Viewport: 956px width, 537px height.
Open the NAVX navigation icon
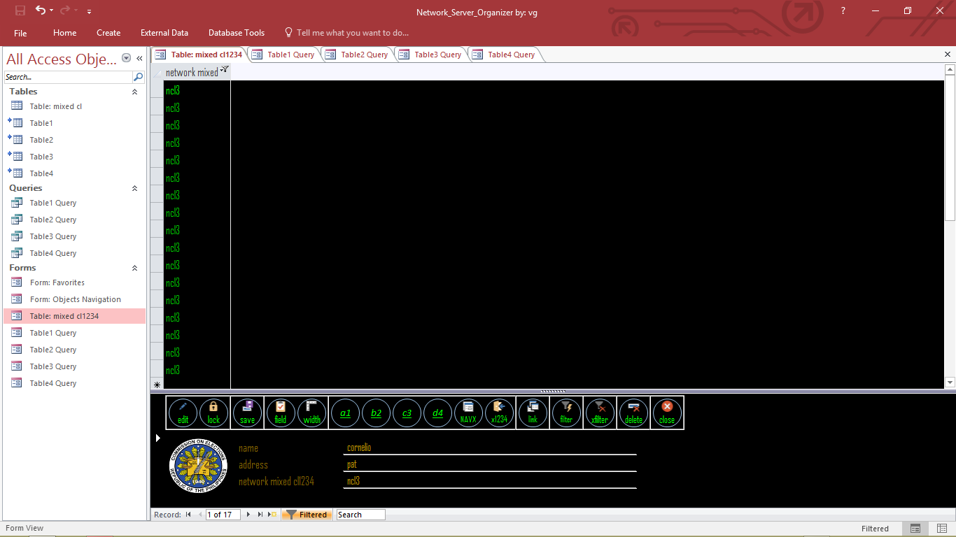(x=468, y=413)
